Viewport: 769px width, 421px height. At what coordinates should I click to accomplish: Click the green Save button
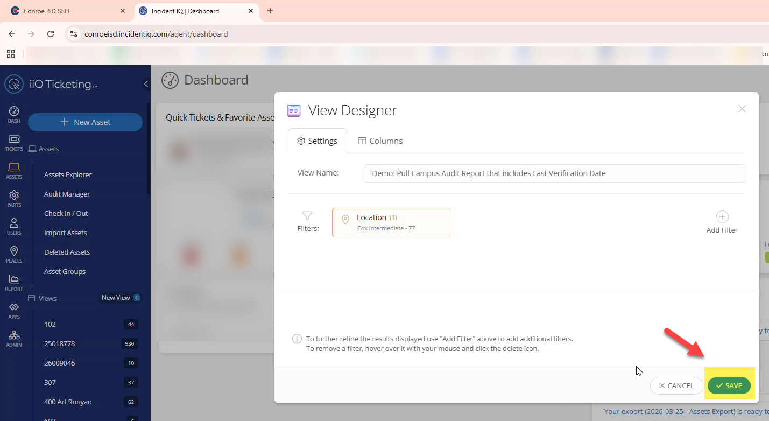point(729,385)
